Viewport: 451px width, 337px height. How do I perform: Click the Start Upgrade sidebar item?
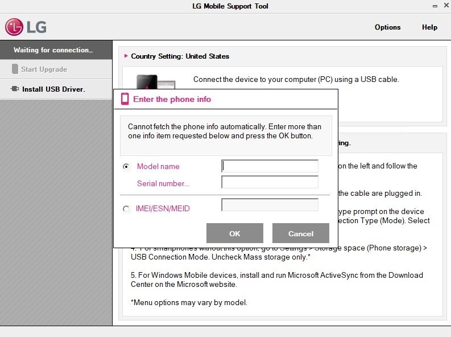[x=56, y=69]
